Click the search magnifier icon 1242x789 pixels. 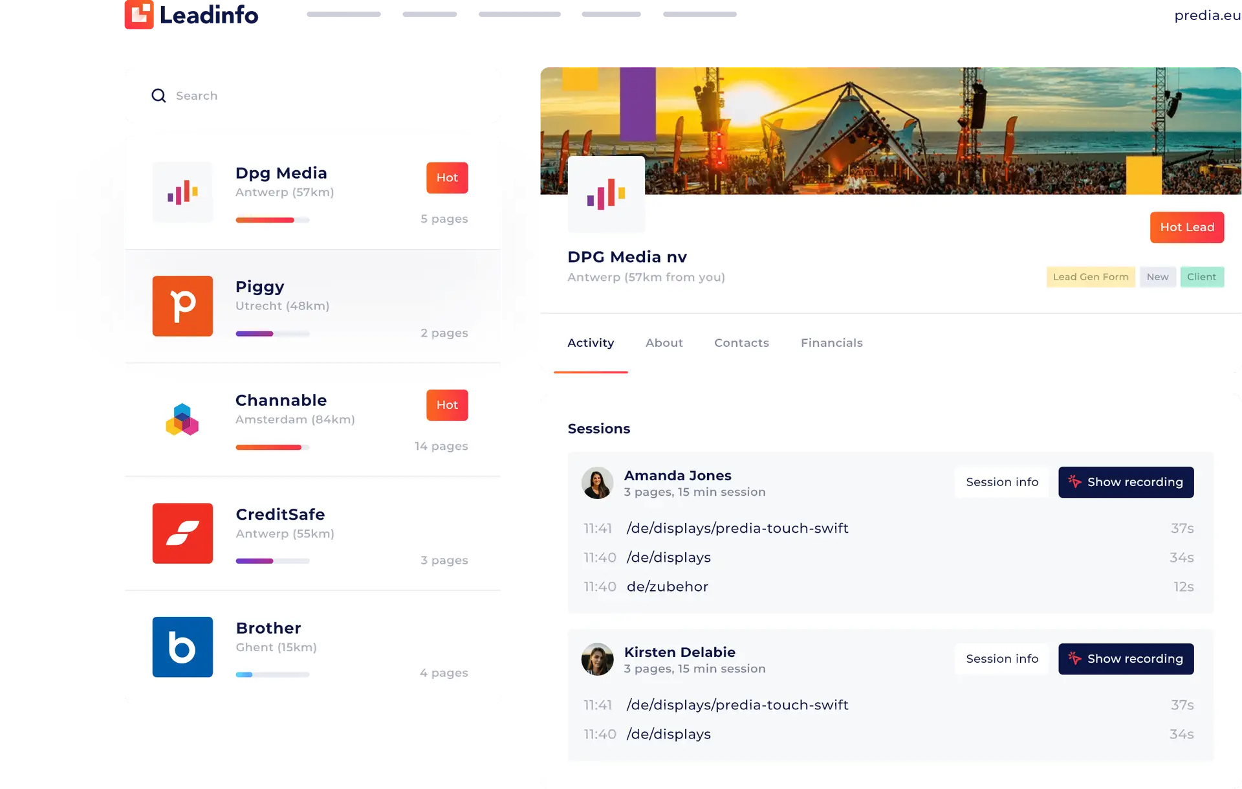[x=158, y=96]
